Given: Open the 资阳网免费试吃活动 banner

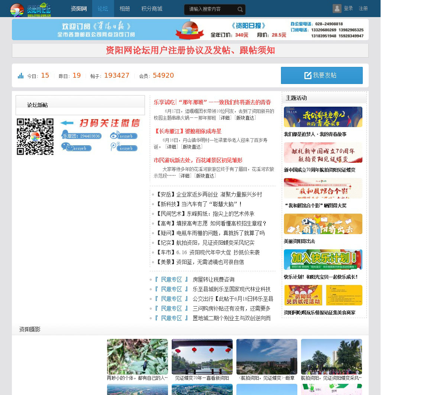Looking at the screenshot, I should click(323, 295).
